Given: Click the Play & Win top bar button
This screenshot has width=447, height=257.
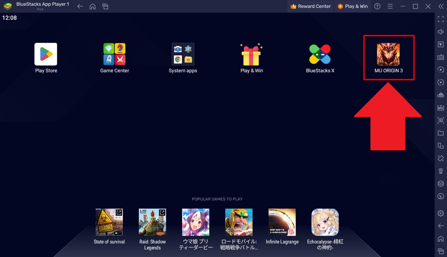Looking at the screenshot, I should (x=352, y=6).
